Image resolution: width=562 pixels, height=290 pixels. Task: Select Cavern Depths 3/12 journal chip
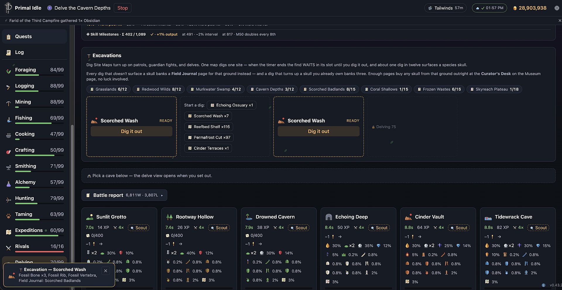pyautogui.click(x=272, y=89)
